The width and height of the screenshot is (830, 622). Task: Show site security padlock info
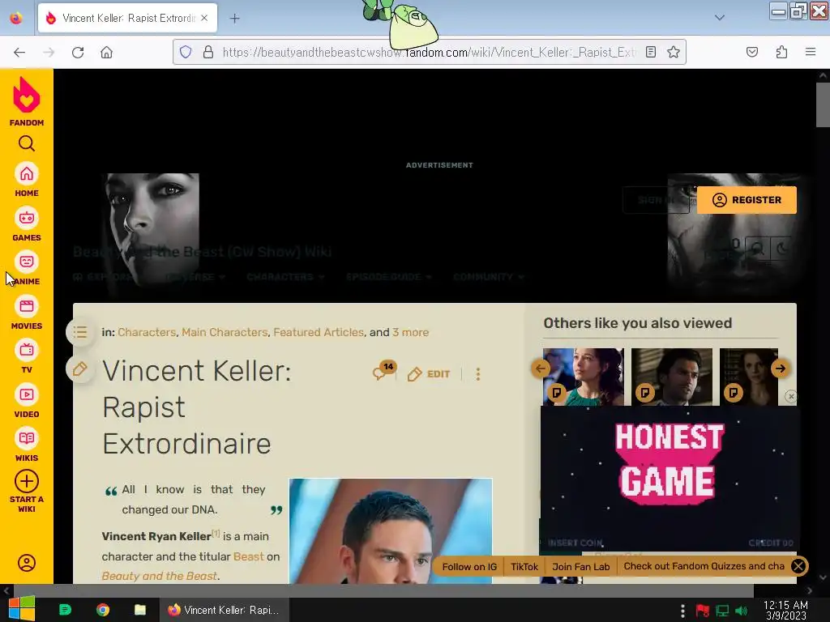click(208, 52)
